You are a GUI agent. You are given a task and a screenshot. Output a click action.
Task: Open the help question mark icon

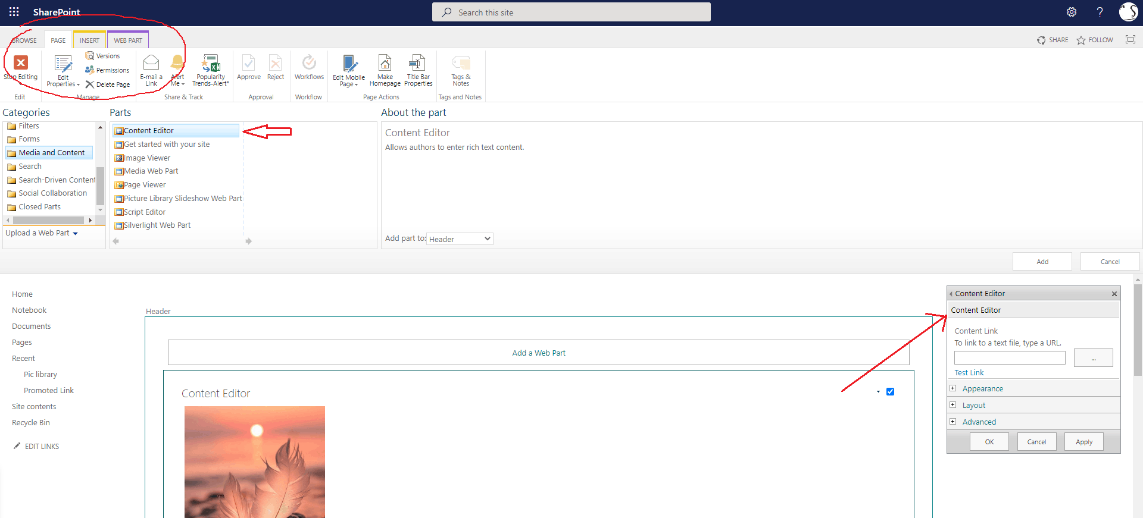tap(1100, 12)
